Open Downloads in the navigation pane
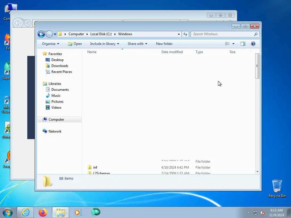The width and height of the screenshot is (291, 218). coord(60,66)
